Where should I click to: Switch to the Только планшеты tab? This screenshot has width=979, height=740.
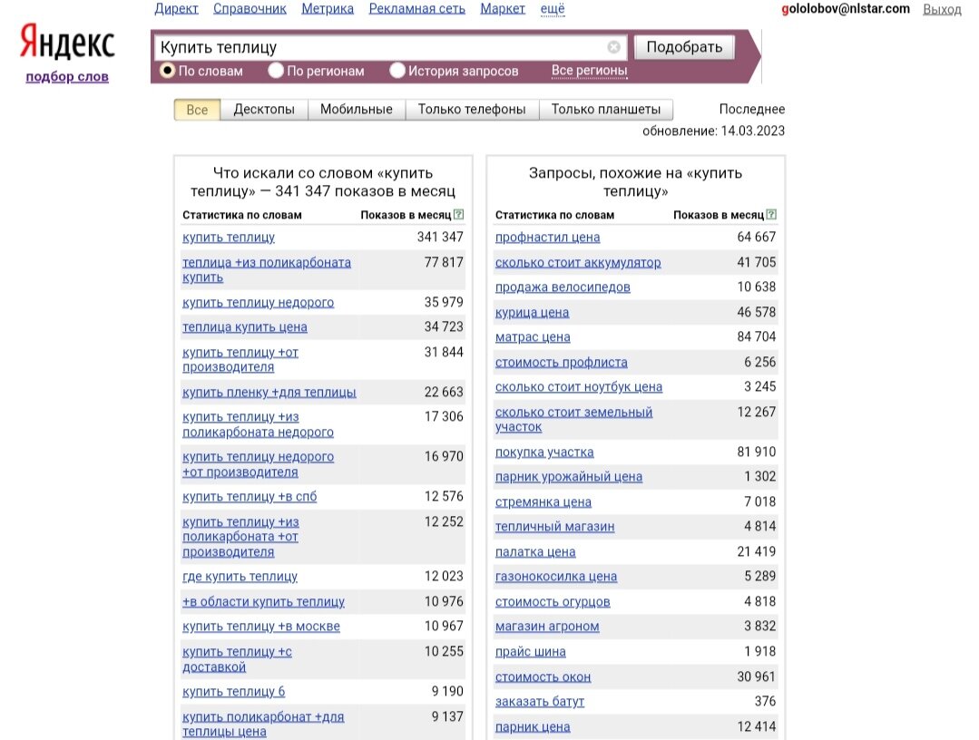pos(605,109)
